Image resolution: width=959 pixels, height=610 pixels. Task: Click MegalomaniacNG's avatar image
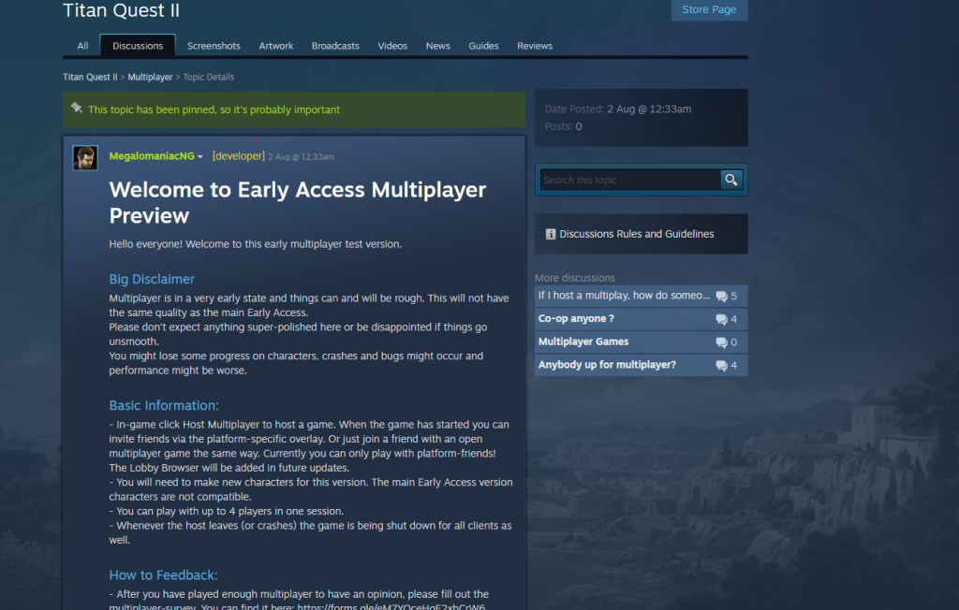84,157
